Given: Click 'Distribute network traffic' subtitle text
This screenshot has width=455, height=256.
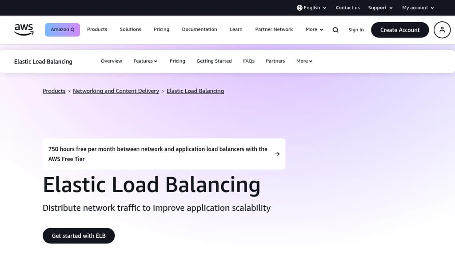Looking at the screenshot, I should (x=157, y=208).
